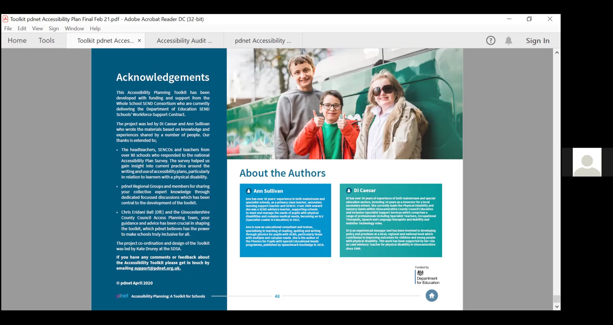Open the Help menu
Screen dimensions: 613x325
tap(95, 29)
